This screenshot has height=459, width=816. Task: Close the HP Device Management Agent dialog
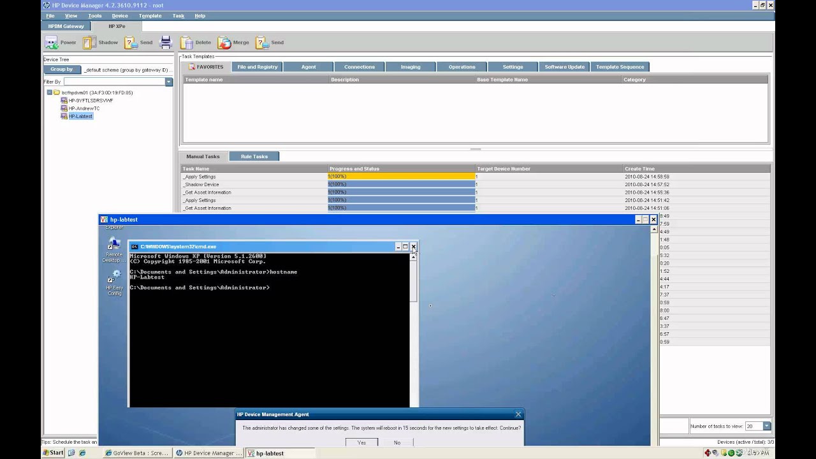point(518,414)
